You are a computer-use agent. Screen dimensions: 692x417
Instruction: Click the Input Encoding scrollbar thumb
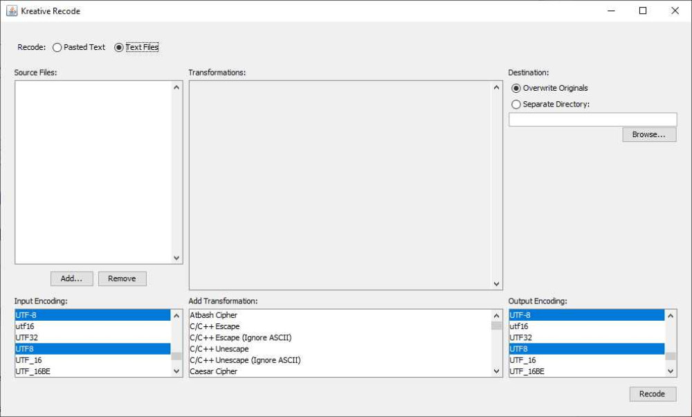point(176,356)
